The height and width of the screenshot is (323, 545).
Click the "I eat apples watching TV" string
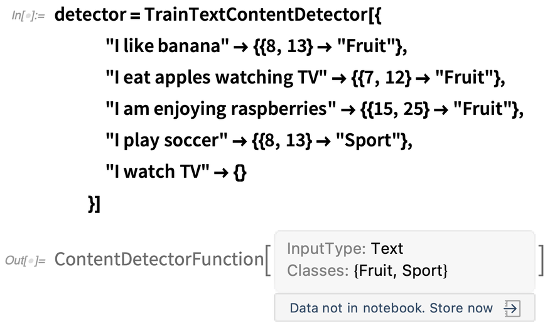point(217,77)
